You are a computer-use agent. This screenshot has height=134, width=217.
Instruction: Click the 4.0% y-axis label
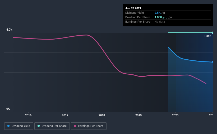(9, 30)
